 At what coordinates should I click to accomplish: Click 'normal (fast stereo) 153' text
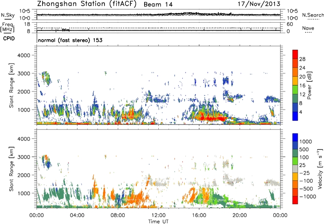(x=70, y=40)
